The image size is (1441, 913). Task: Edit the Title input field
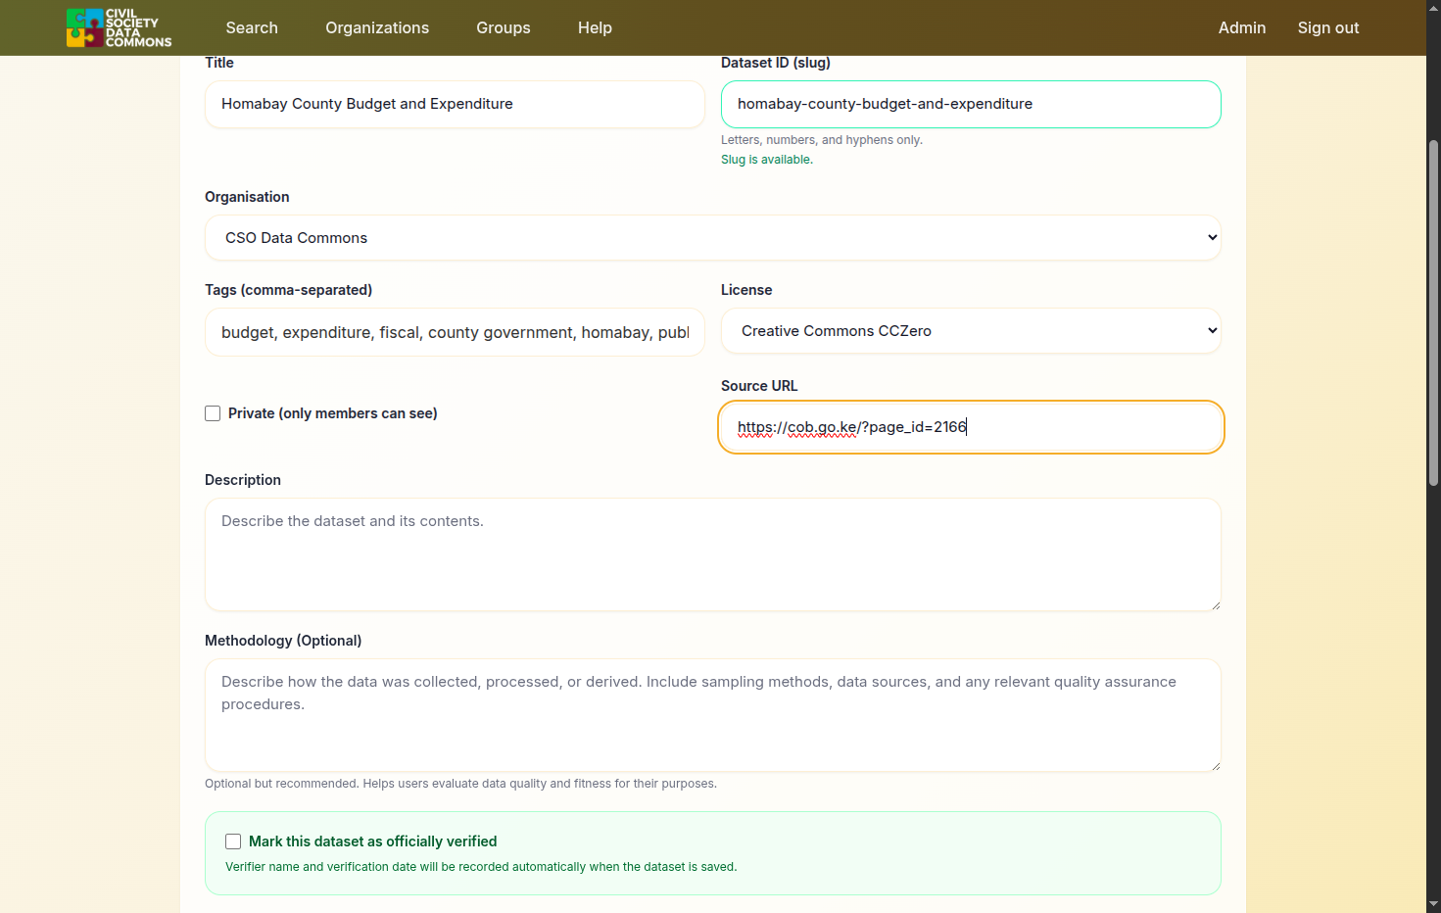tap(455, 104)
